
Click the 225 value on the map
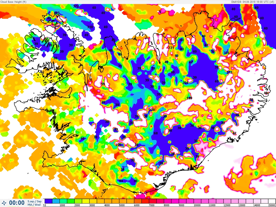point(118,145)
